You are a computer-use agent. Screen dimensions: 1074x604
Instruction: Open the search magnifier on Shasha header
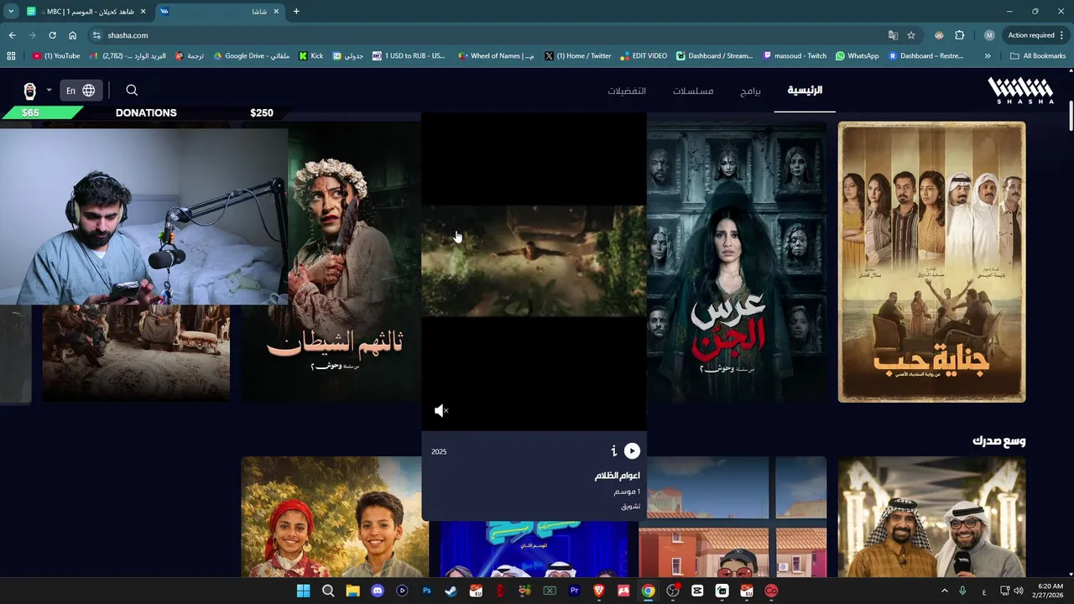click(x=132, y=90)
